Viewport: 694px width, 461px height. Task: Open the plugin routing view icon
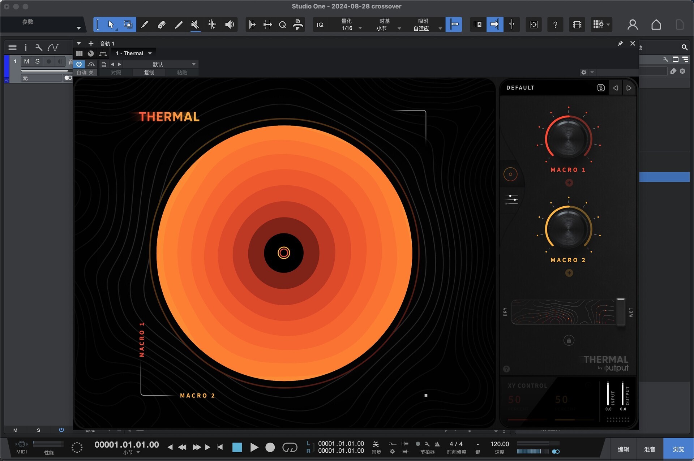point(103,53)
